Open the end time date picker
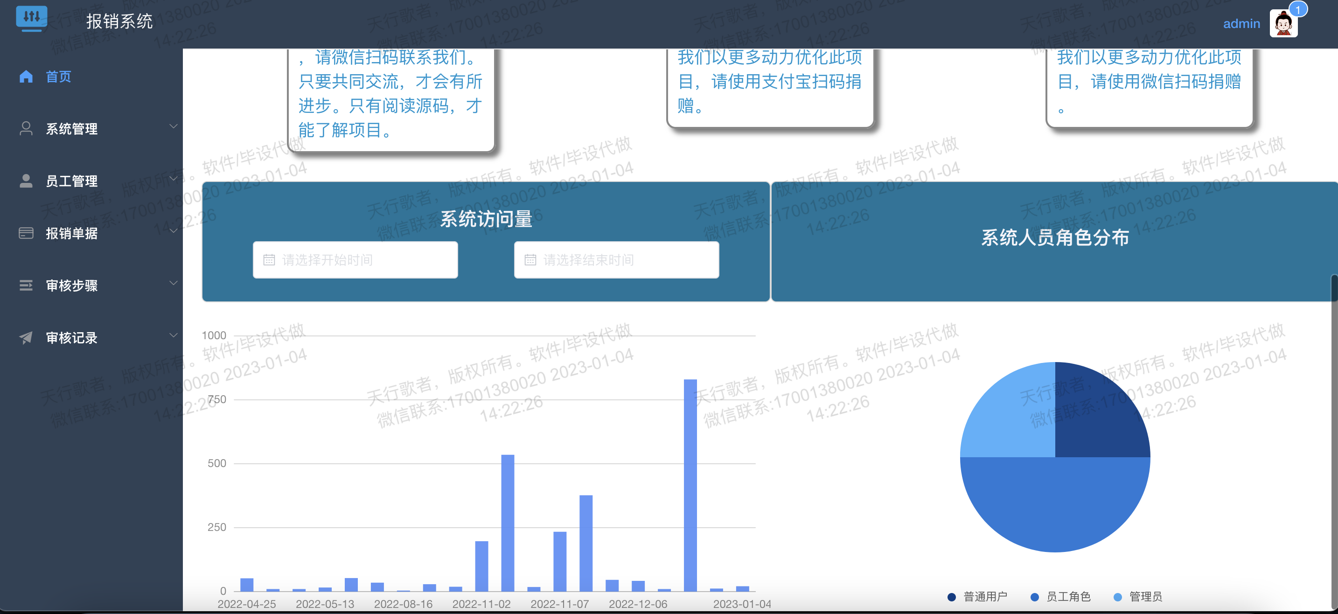1338x614 pixels. tap(616, 260)
